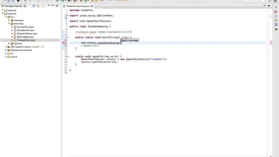Viewport: 279px width, 157px height.
Task: Click 'speaker.synthesize(words);' line
Action: tap(99, 62)
